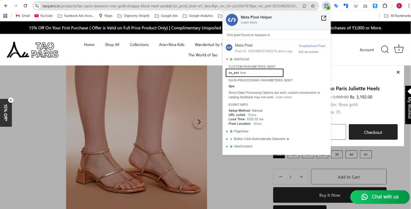Screen dimensions: 411x209
Task: Expand the PageView event
Action: [x=228, y=131]
